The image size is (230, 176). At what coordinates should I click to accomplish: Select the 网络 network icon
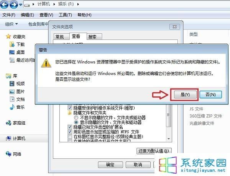(8, 154)
